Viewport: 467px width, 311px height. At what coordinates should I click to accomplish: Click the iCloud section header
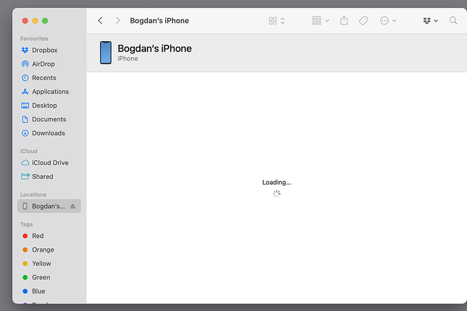28,151
